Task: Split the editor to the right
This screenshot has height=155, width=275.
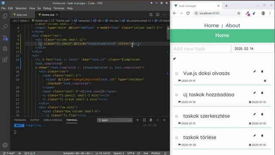Action: (158, 15)
